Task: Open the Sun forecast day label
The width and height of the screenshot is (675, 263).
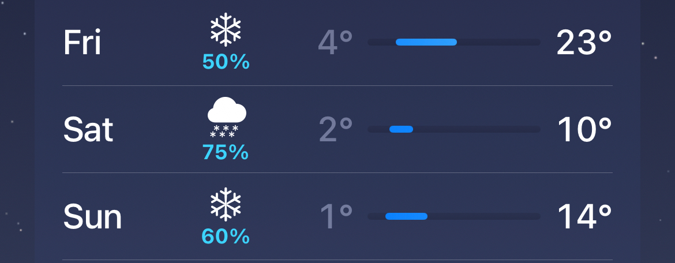Action: point(92,217)
